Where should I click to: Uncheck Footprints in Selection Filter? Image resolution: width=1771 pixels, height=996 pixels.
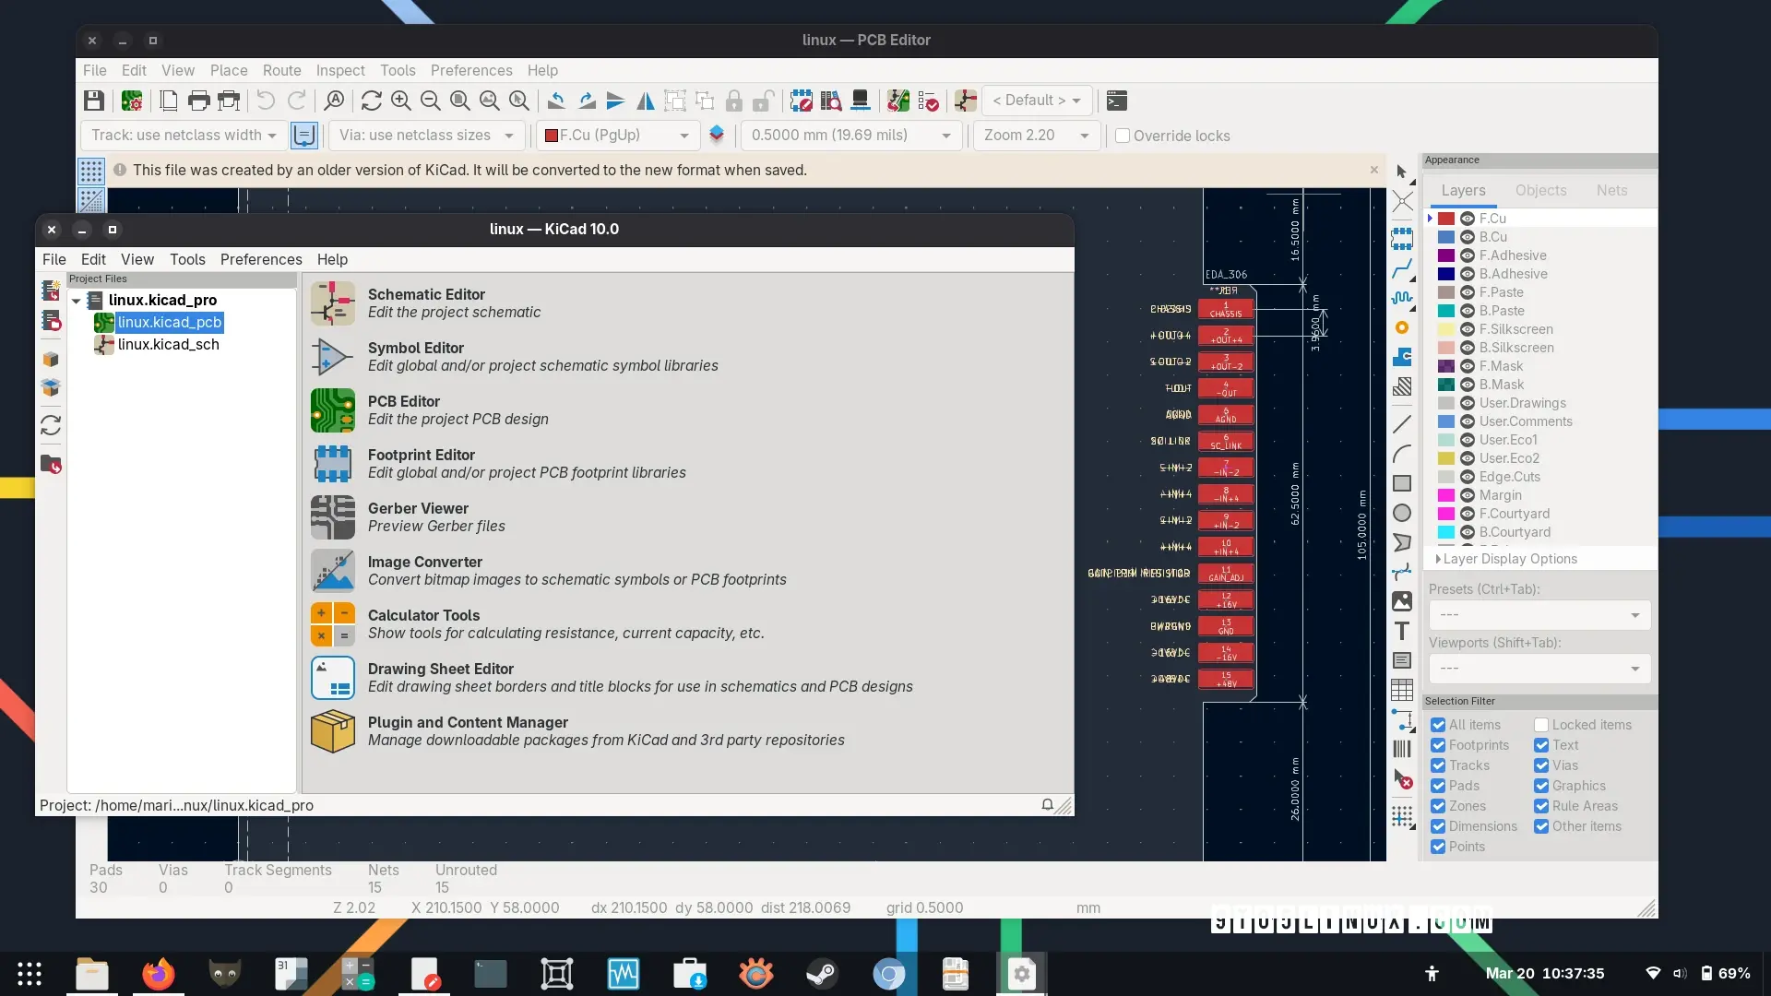(1438, 745)
